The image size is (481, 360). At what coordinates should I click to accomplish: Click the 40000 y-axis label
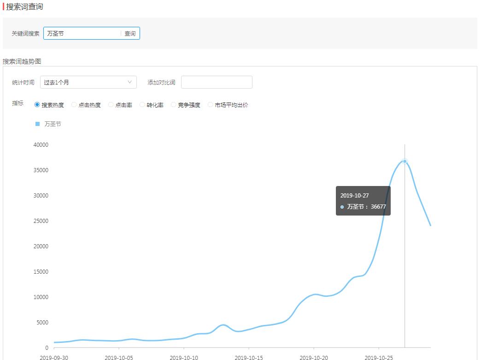pyautogui.click(x=41, y=145)
